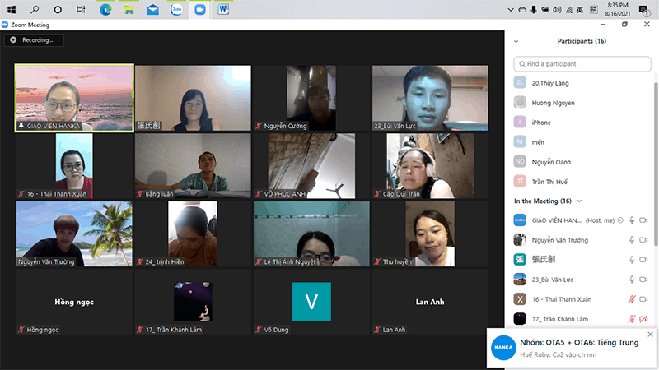
Task: Dismiss the Zalo notification popup
Action: pyautogui.click(x=650, y=335)
